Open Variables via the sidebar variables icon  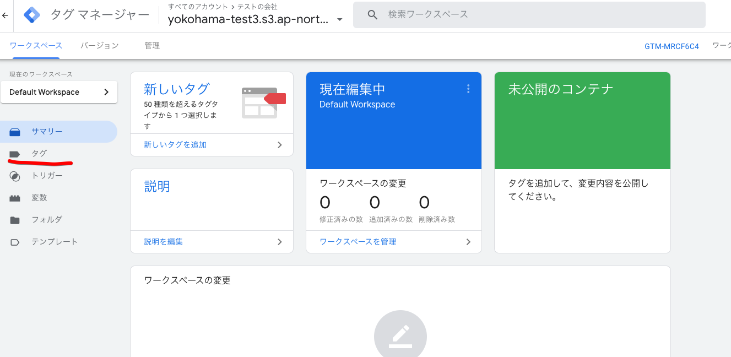(15, 197)
